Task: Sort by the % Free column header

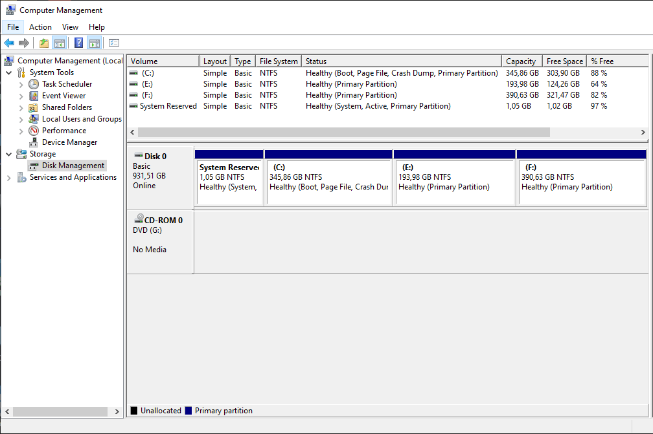Action: click(x=617, y=61)
